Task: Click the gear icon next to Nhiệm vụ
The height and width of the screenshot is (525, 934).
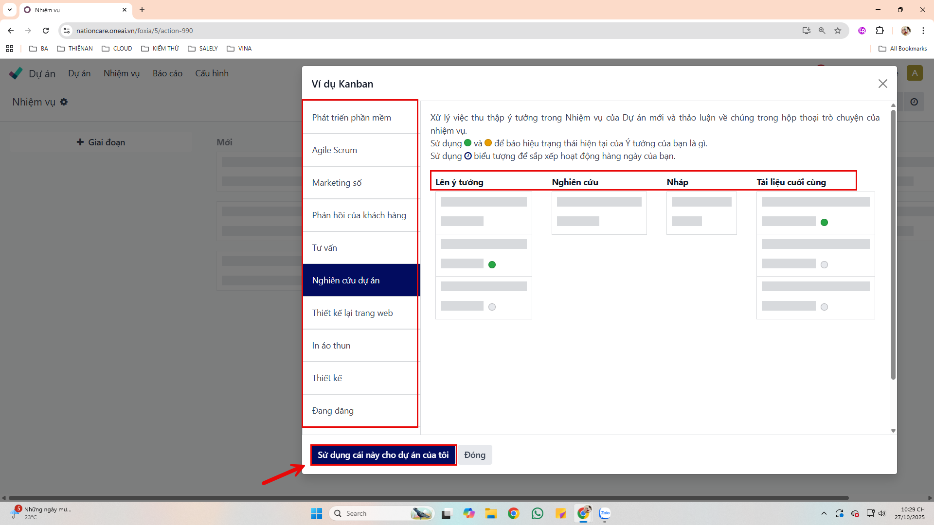Action: (64, 102)
